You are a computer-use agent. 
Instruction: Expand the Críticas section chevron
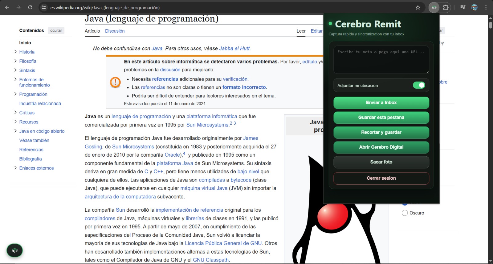point(15,112)
